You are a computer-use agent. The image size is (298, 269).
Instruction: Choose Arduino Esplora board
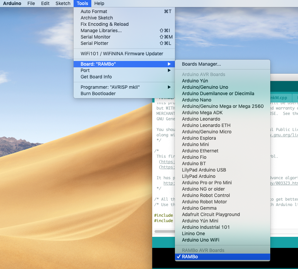[x=222, y=138]
